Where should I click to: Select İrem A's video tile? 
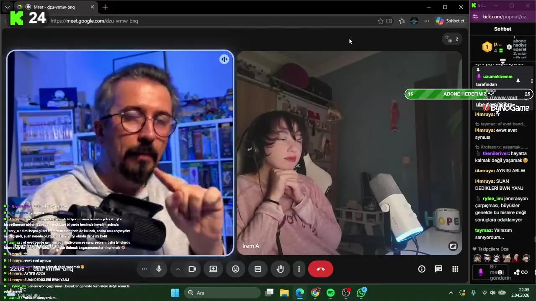(350, 153)
